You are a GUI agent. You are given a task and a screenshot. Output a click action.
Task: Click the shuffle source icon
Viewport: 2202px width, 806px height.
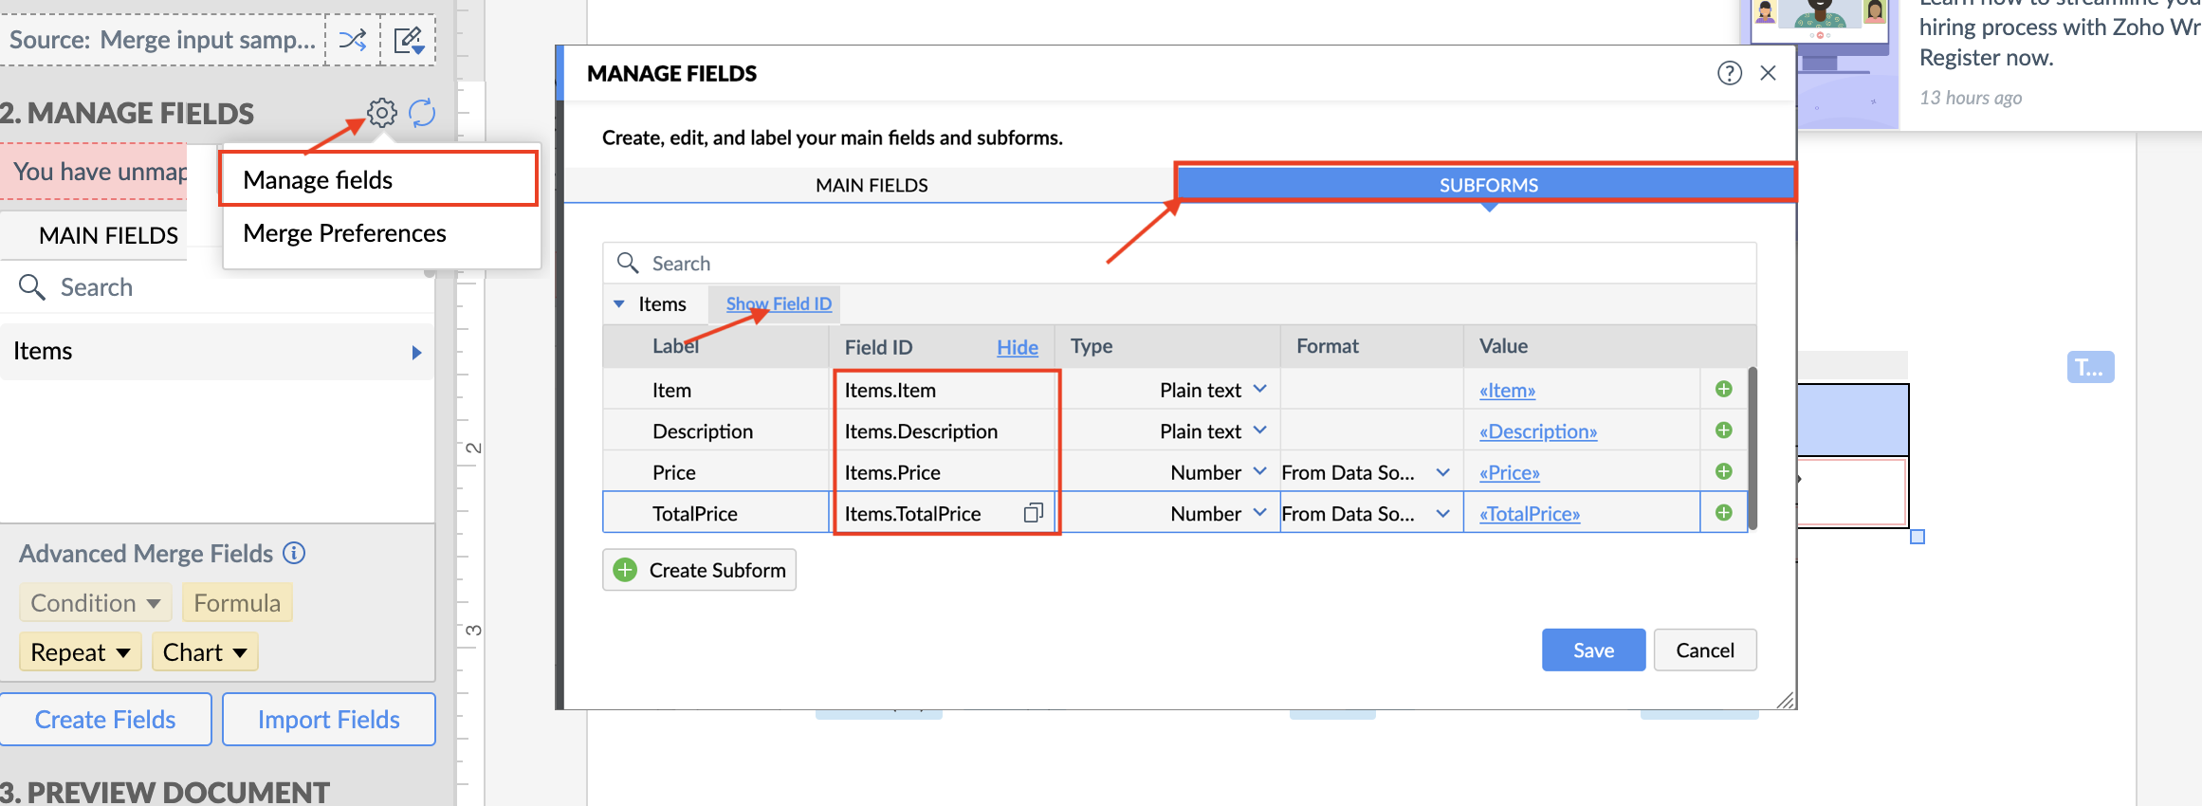pos(353,40)
